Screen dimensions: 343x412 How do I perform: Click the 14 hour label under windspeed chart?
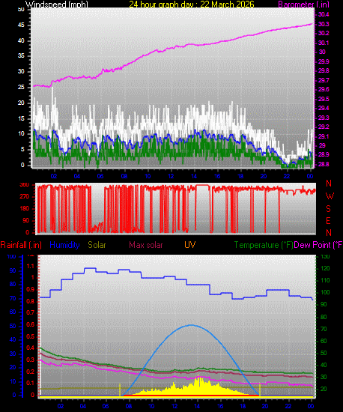click(194, 176)
